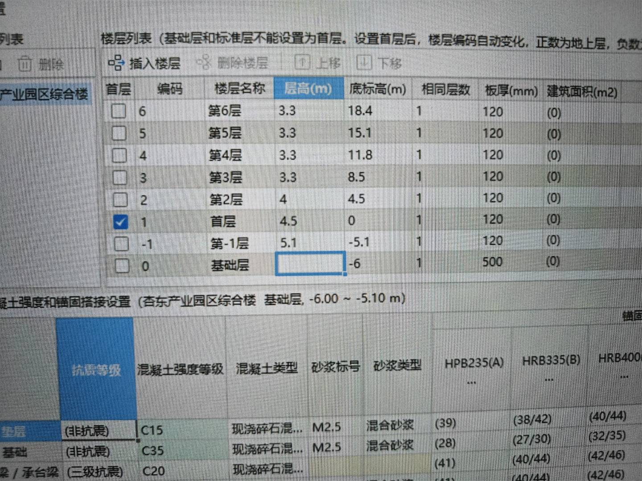Viewport: 642px width, 481px height.
Task: Click the empty 层高 field of 基础层
Action: [x=310, y=264]
